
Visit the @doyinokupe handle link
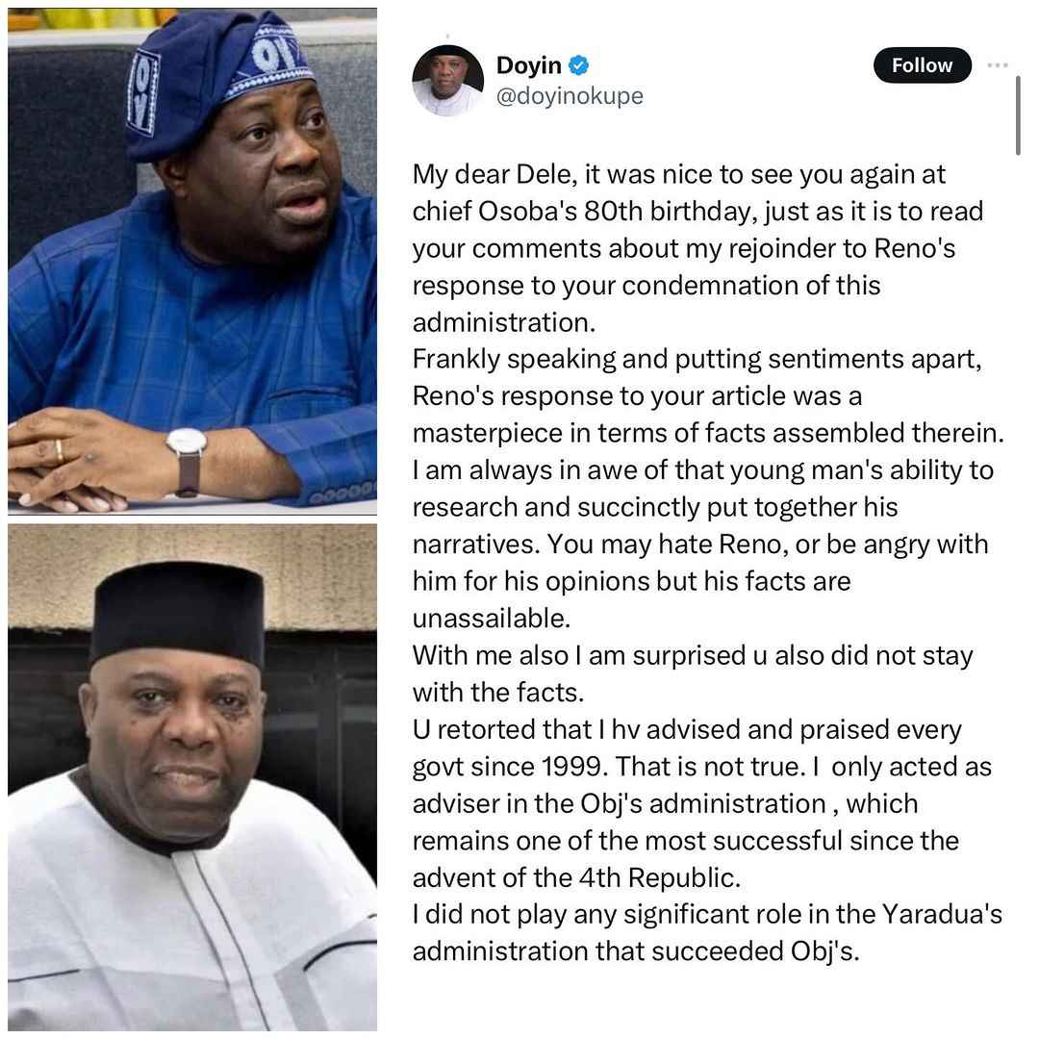point(570,96)
